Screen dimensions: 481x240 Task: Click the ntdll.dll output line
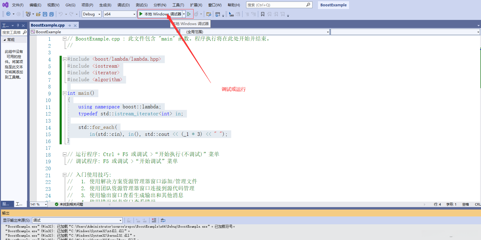pyautogui.click(x=68, y=231)
